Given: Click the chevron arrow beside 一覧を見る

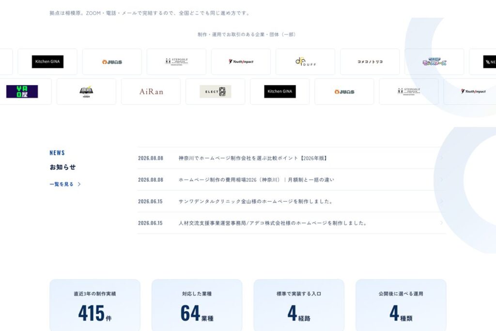Looking at the screenshot, I should tap(79, 184).
